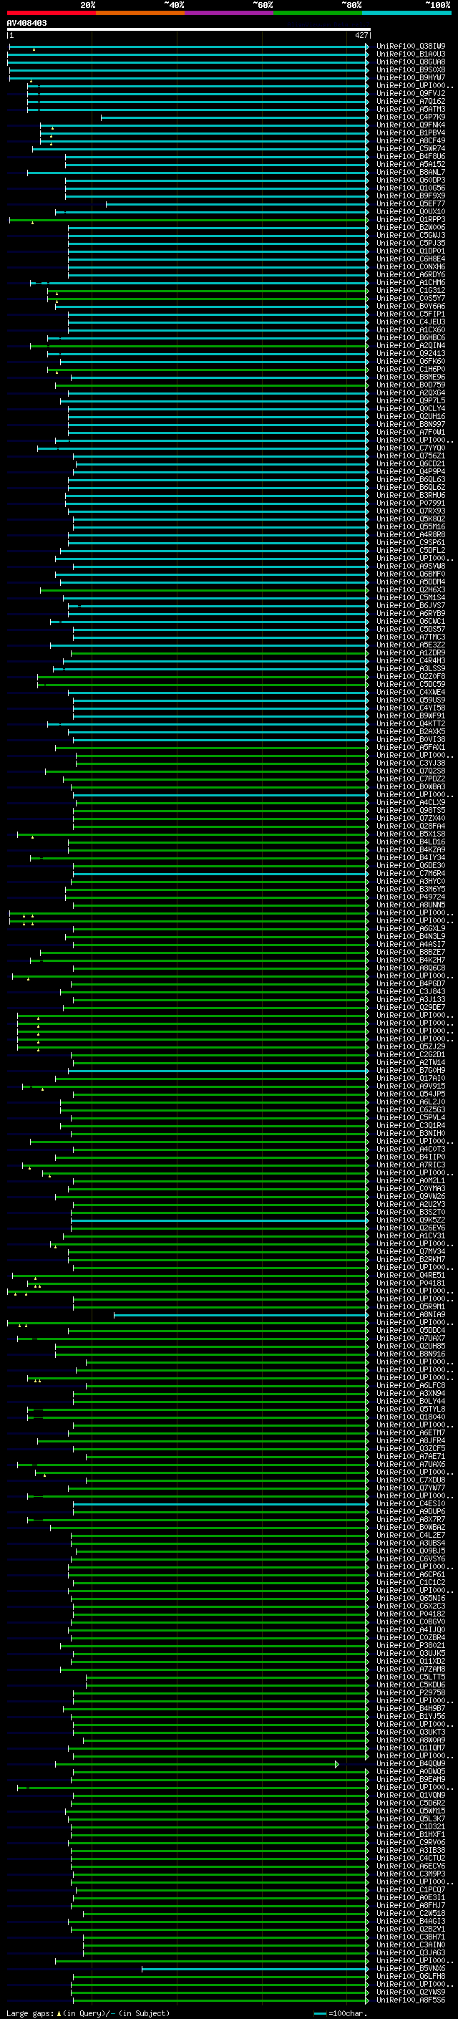Select the query name AV408403
The image size is (458, 2019).
coord(26,24)
